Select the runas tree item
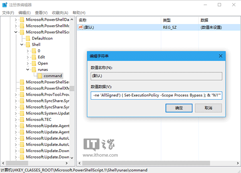The image size is (241, 173). (x=43, y=70)
